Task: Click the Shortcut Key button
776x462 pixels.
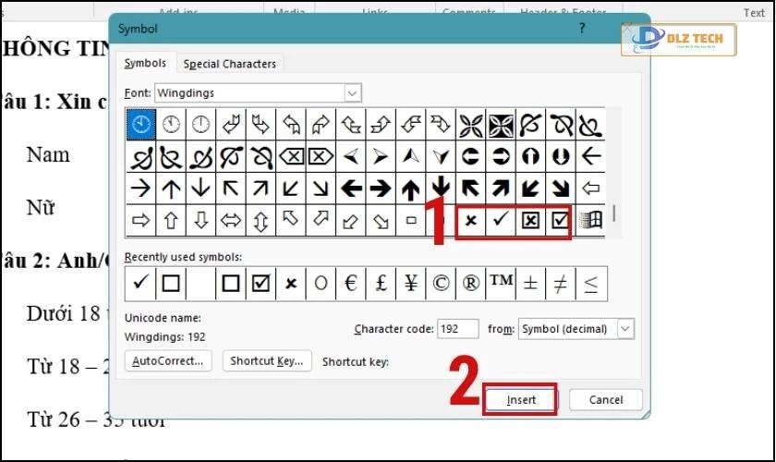Action: pyautogui.click(x=267, y=360)
